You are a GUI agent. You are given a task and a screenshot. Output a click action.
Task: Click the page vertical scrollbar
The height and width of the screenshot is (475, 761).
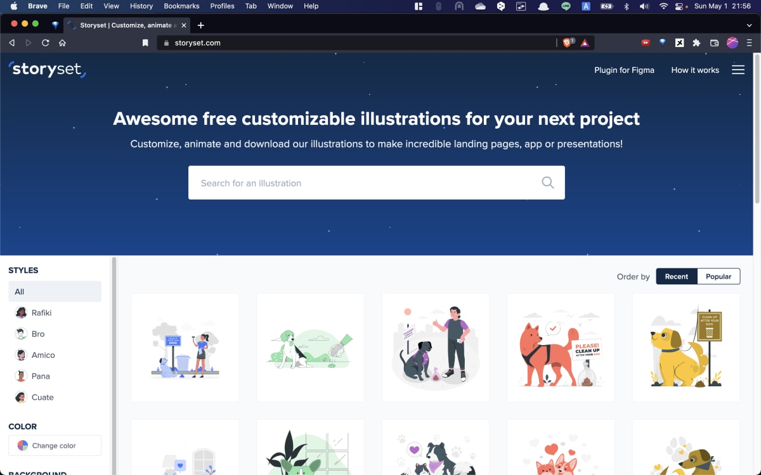757,129
